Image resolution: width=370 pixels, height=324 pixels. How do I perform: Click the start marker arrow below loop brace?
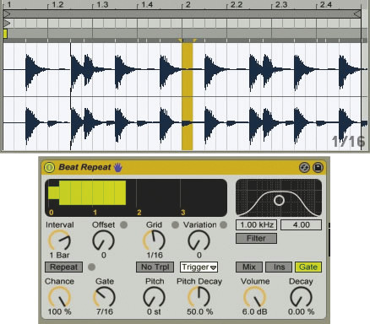click(7, 23)
